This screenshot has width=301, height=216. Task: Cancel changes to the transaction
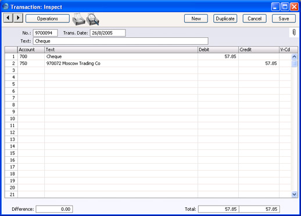coord(255,19)
